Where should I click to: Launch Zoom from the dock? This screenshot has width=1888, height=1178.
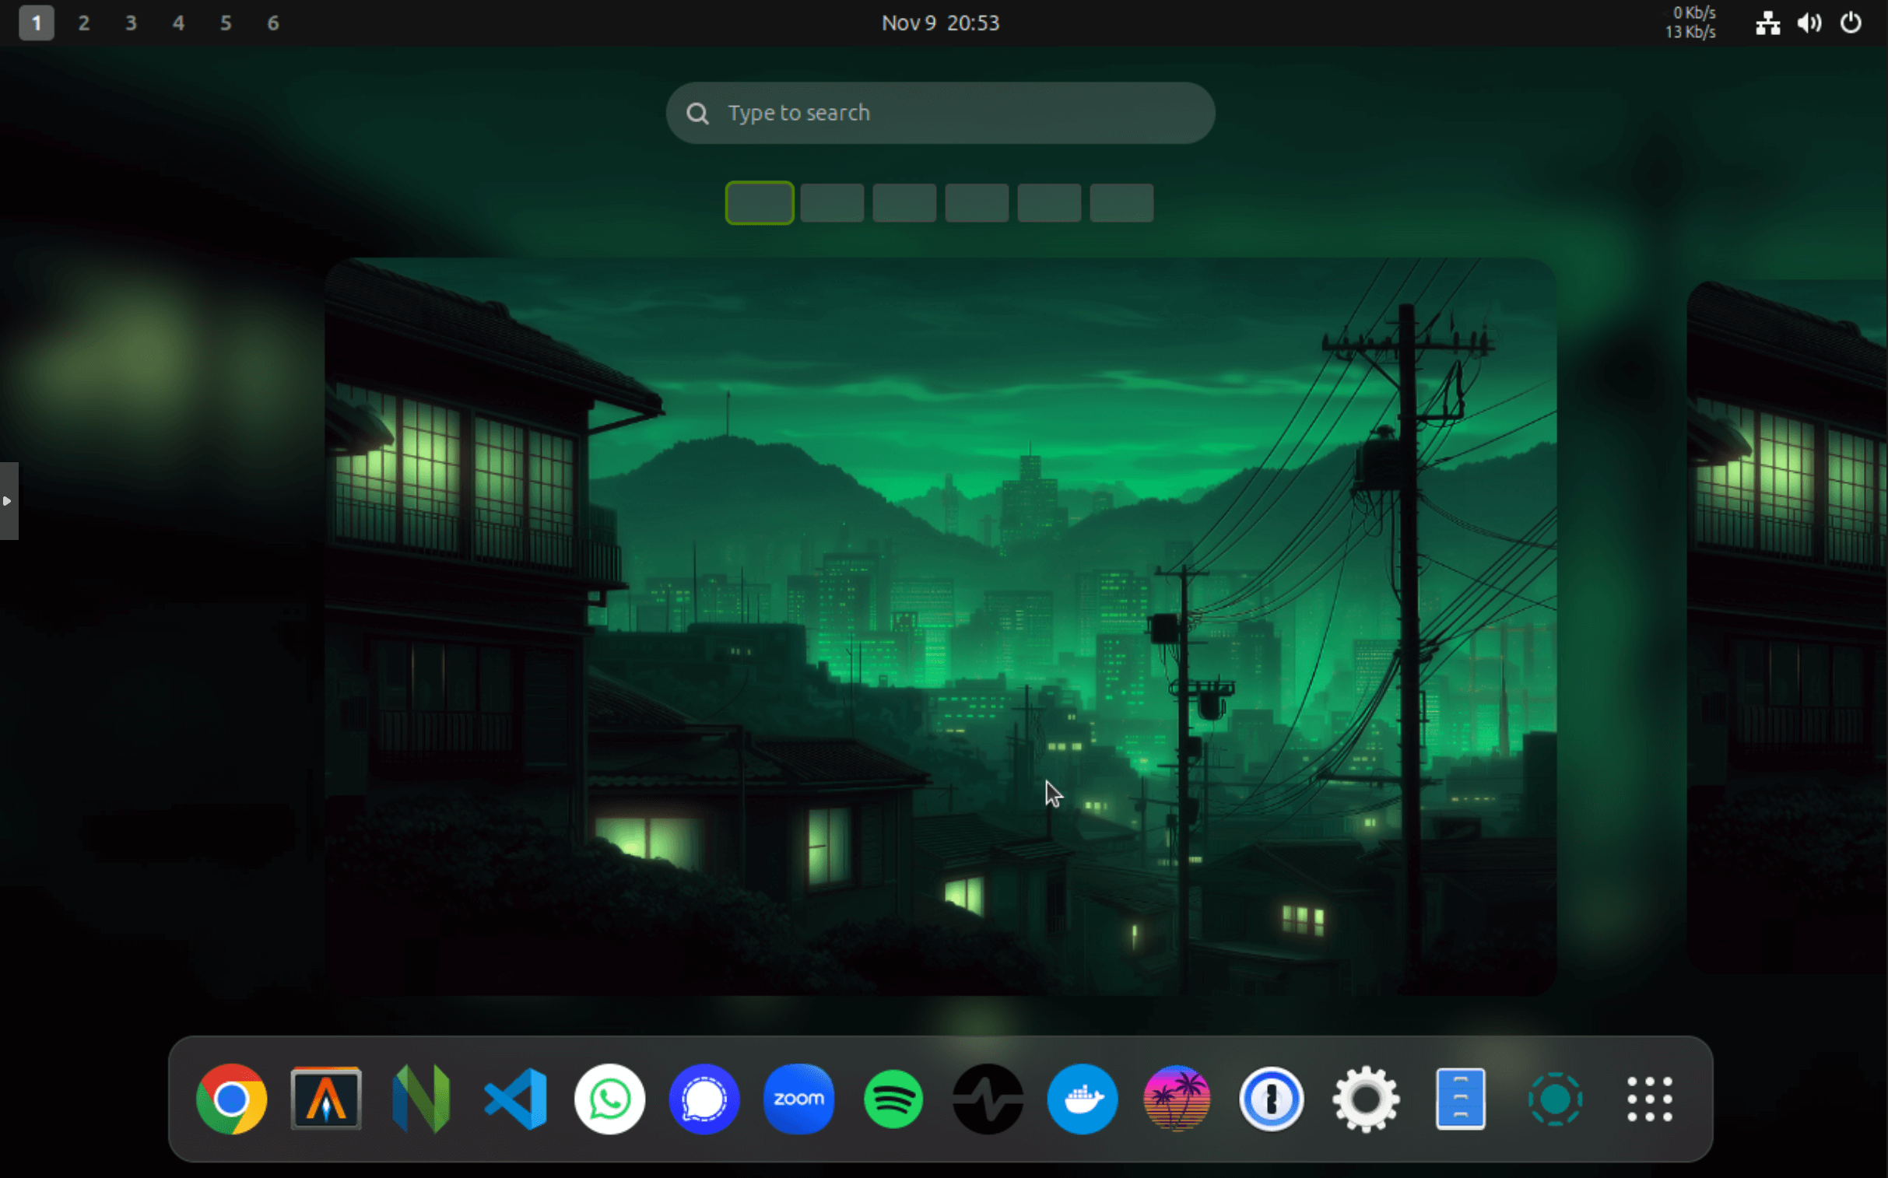(798, 1099)
